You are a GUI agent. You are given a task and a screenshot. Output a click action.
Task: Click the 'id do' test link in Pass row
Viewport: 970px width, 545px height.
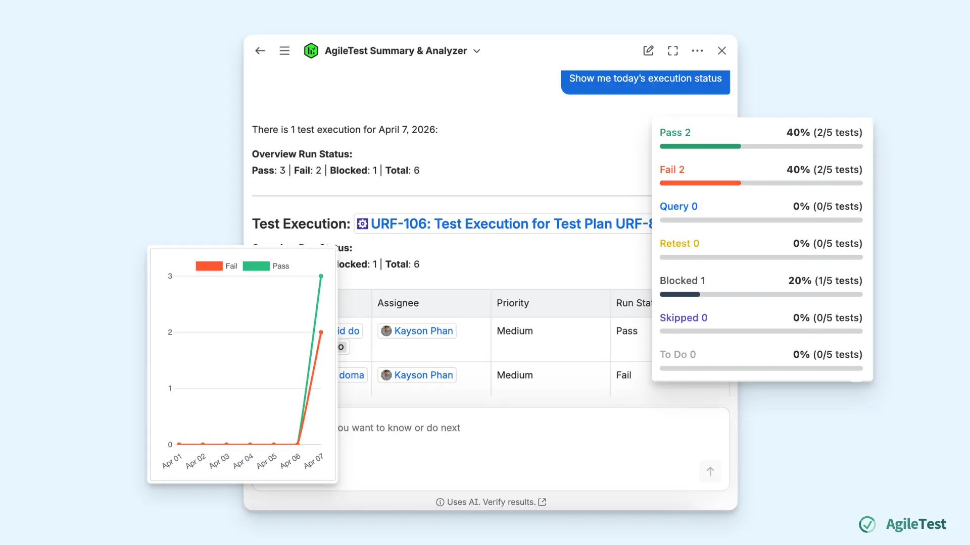pos(349,331)
